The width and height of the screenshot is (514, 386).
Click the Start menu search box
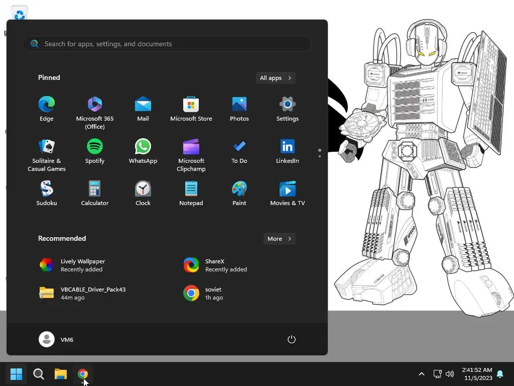click(x=167, y=44)
